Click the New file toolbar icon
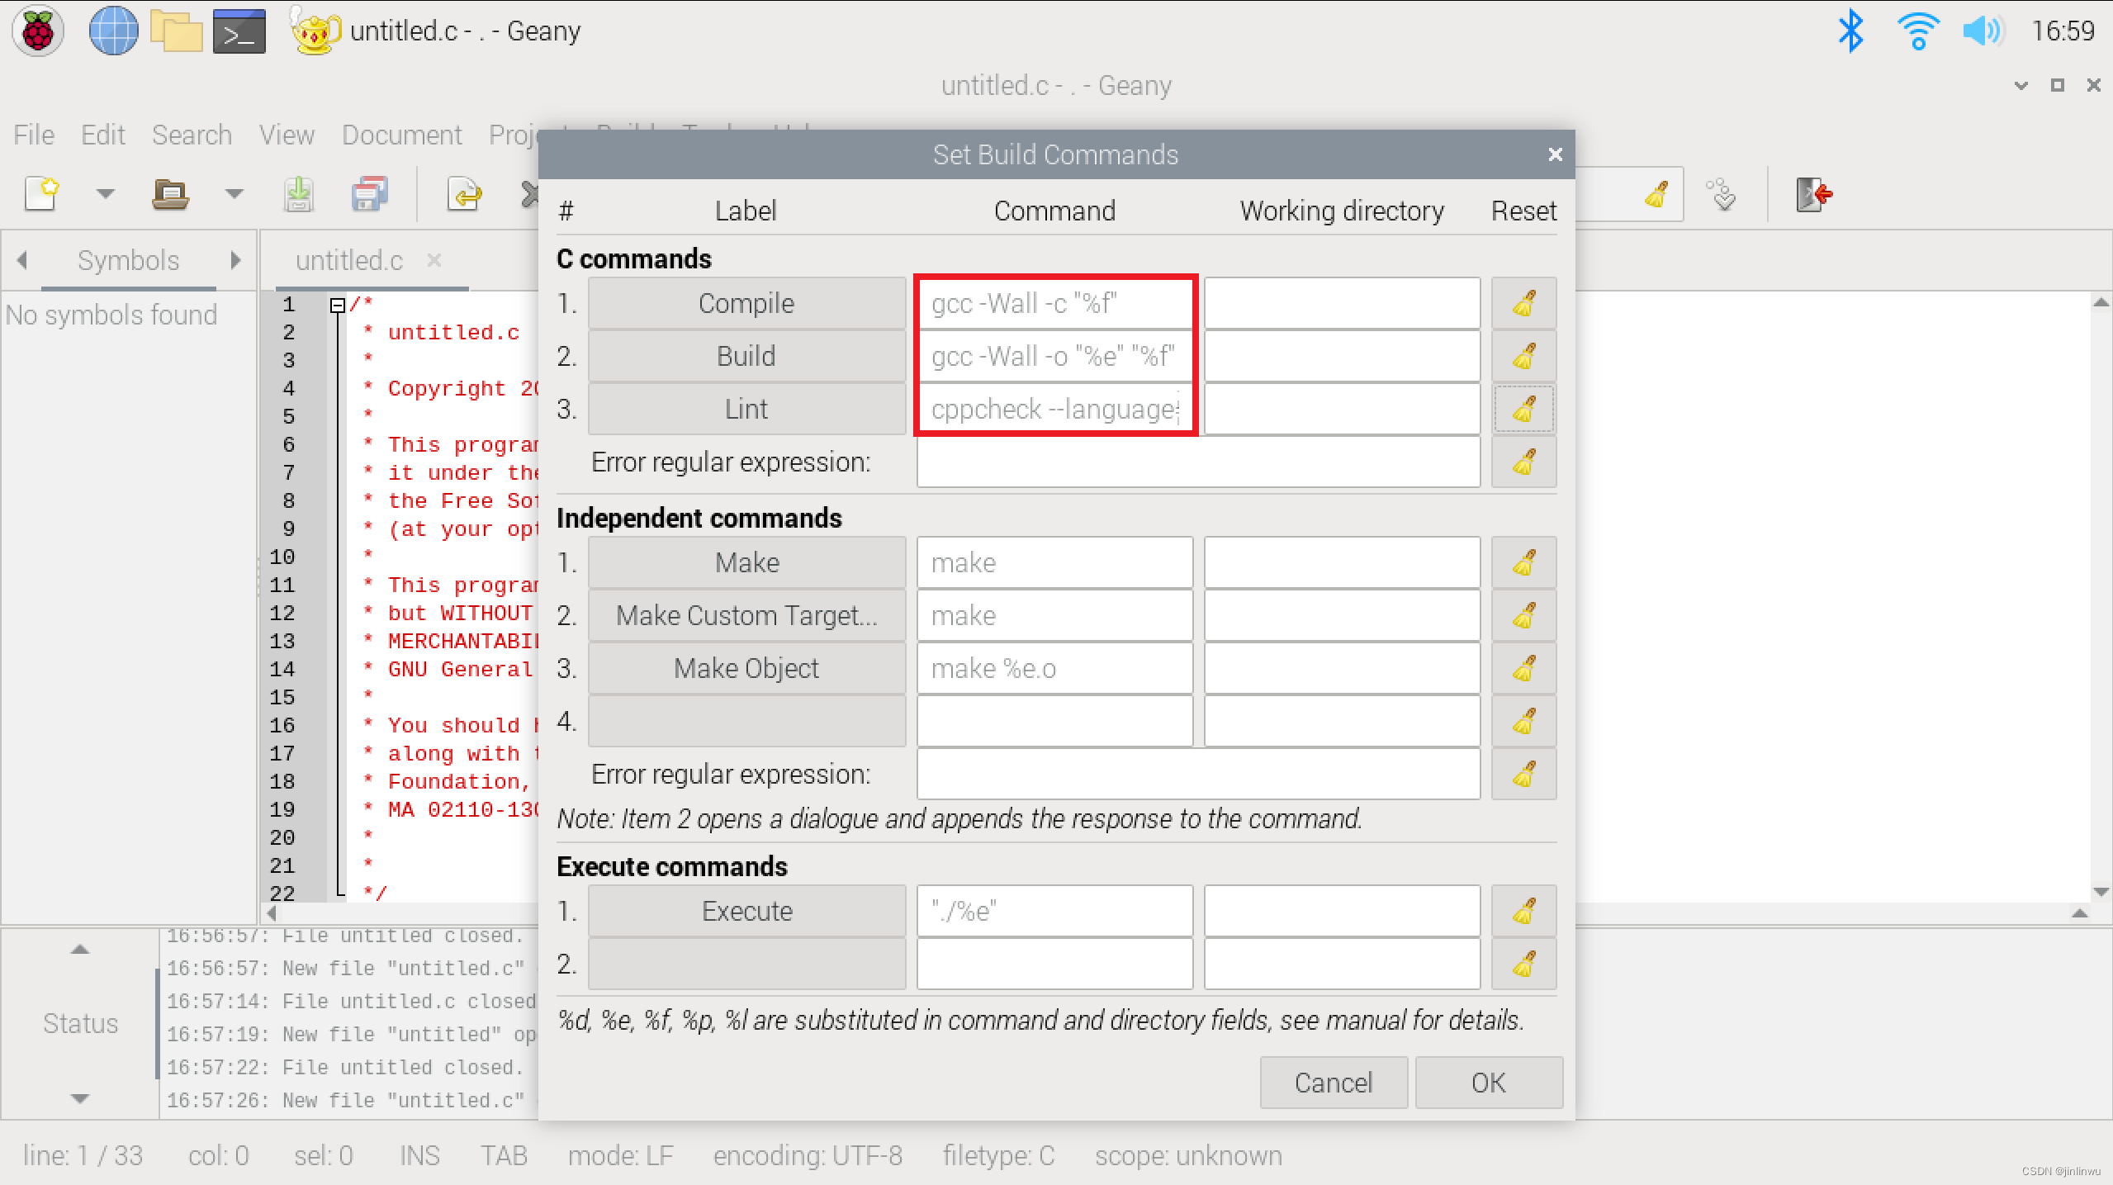2113x1185 pixels. (x=42, y=195)
